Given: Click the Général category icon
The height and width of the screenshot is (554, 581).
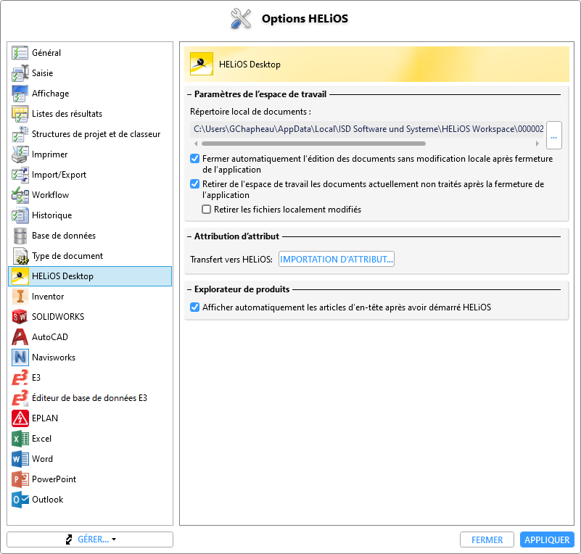Looking at the screenshot, I should click(x=20, y=53).
